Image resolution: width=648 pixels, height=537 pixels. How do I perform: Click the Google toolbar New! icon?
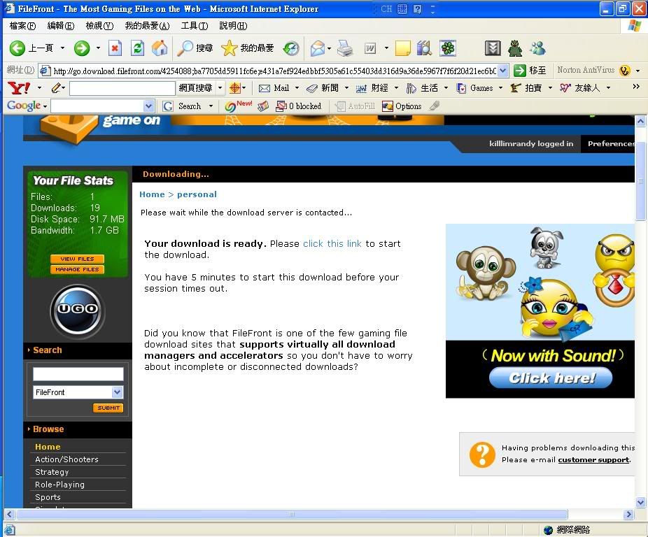239,106
